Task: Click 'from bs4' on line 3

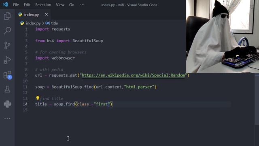Action: [45, 41]
